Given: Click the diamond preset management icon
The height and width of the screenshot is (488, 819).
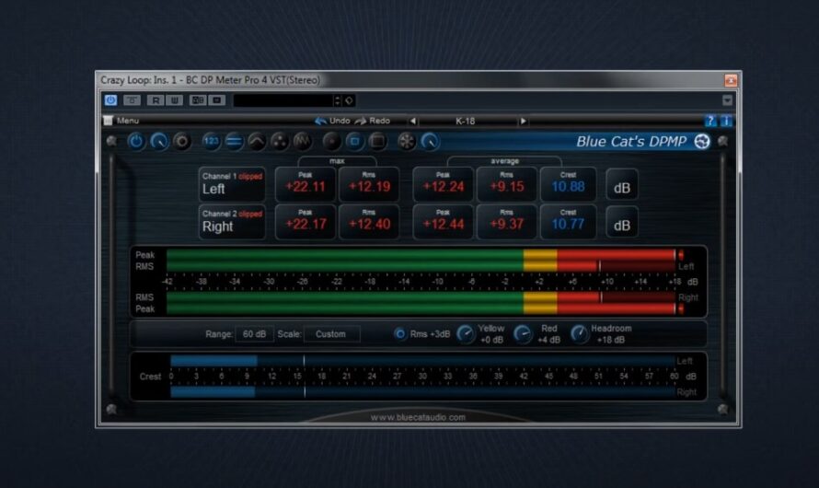Looking at the screenshot, I should pyautogui.click(x=349, y=100).
